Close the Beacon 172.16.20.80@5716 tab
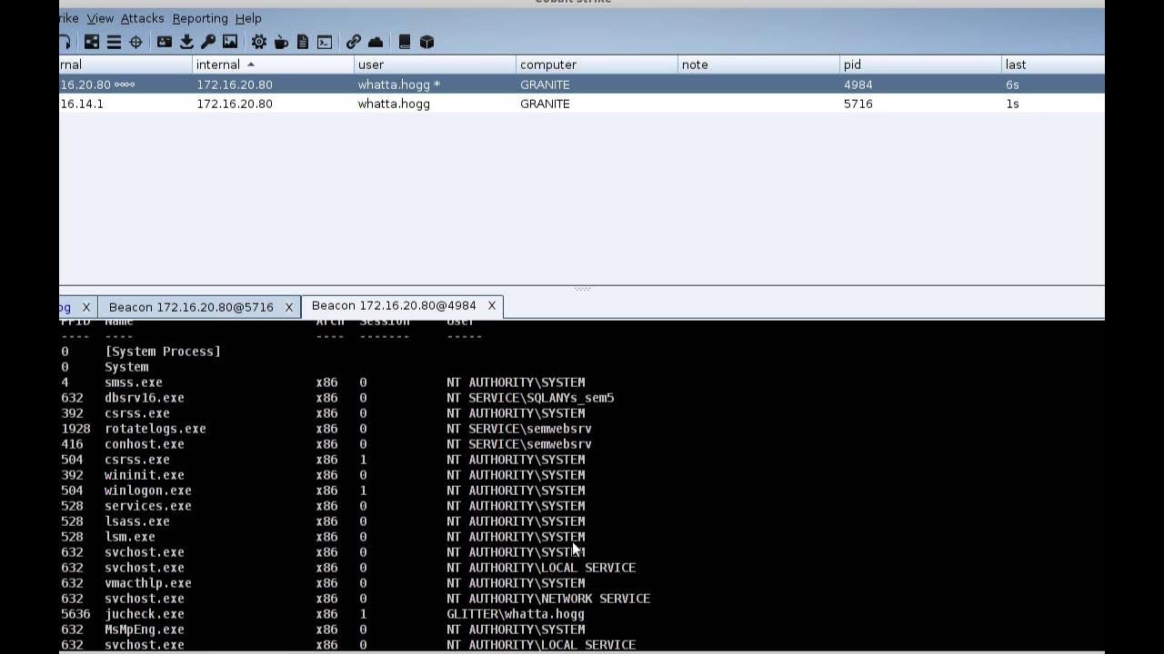 (289, 307)
